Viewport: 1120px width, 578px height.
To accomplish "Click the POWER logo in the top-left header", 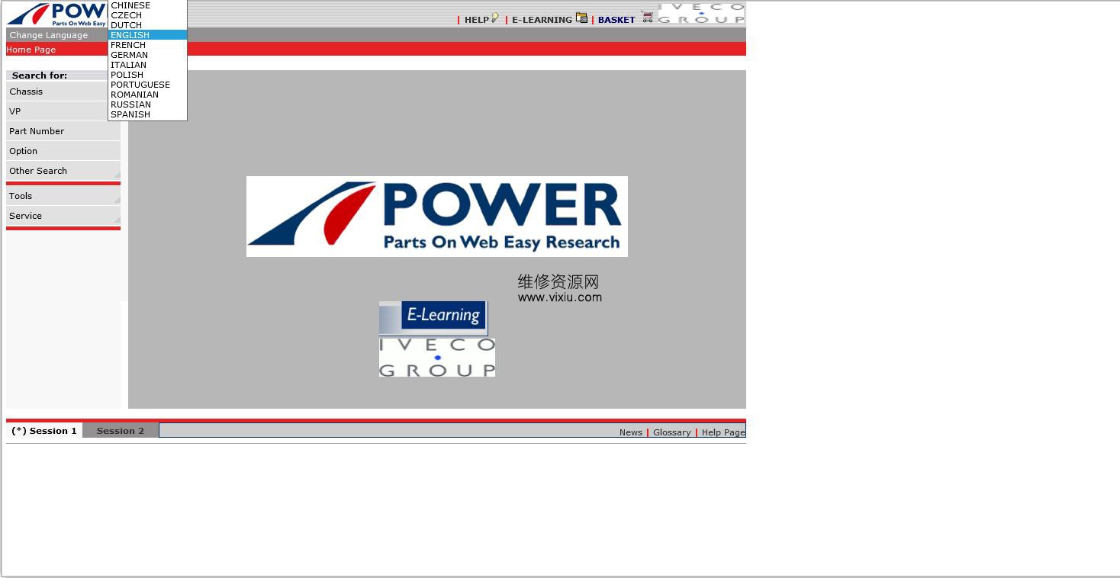I will (56, 14).
